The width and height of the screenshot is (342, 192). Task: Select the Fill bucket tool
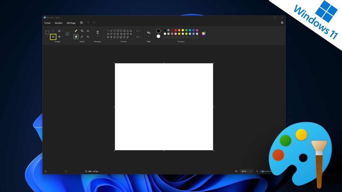pos(82,31)
